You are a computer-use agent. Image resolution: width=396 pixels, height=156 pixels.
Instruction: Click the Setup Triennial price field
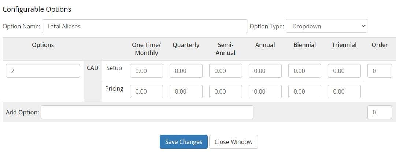coord(344,71)
